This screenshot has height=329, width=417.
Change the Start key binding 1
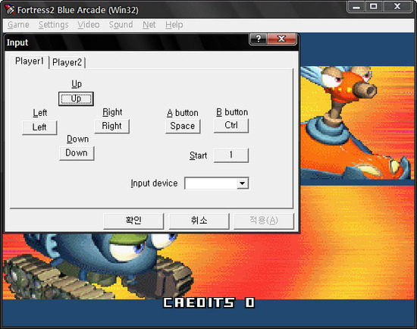coord(231,155)
